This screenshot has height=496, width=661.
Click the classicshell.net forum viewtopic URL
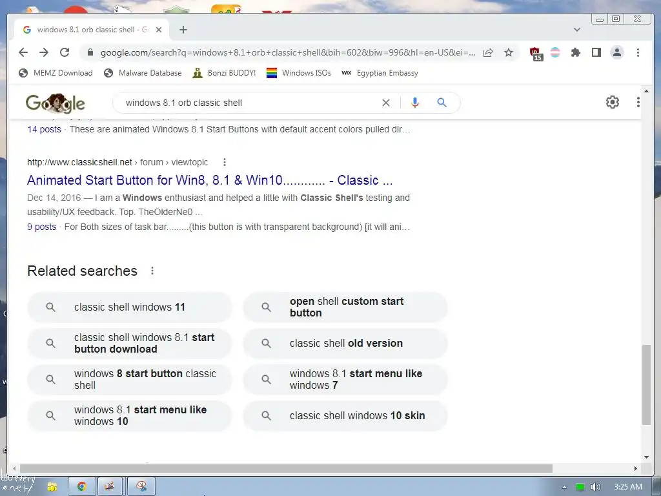click(x=117, y=162)
